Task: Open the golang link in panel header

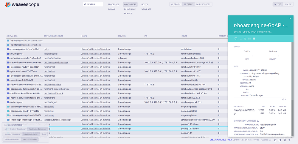Action: coord(238,32)
